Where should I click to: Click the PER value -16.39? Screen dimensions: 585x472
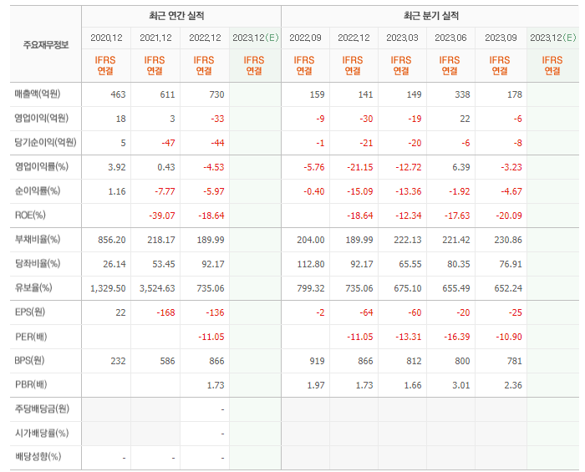[x=457, y=337]
